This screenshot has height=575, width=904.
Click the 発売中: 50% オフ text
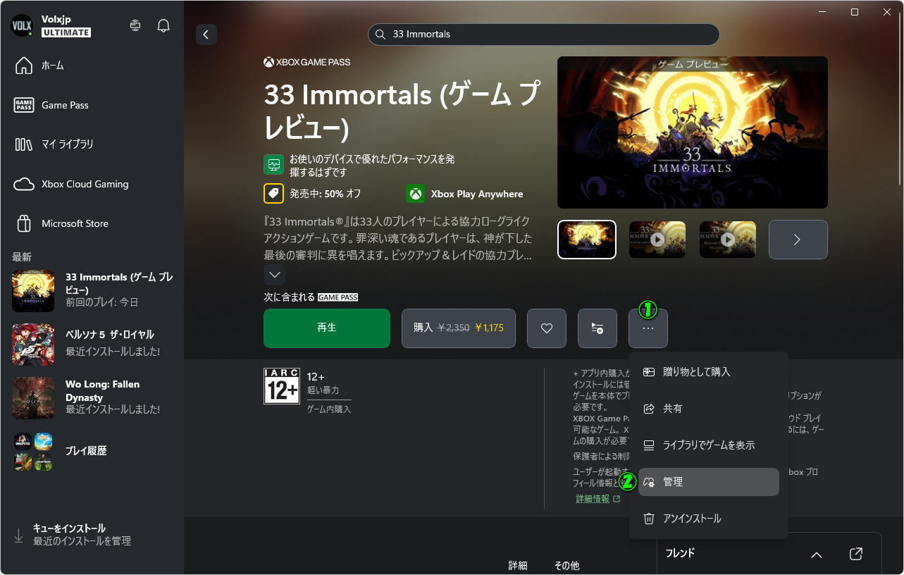[326, 194]
